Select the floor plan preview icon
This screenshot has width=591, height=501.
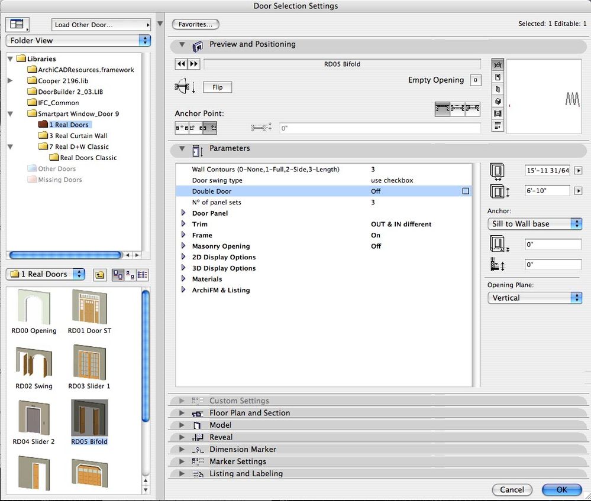[498, 64]
